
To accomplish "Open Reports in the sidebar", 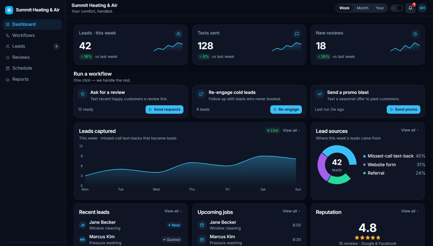I will [x=32, y=79].
